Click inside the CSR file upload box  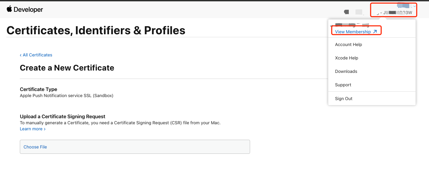135,147
